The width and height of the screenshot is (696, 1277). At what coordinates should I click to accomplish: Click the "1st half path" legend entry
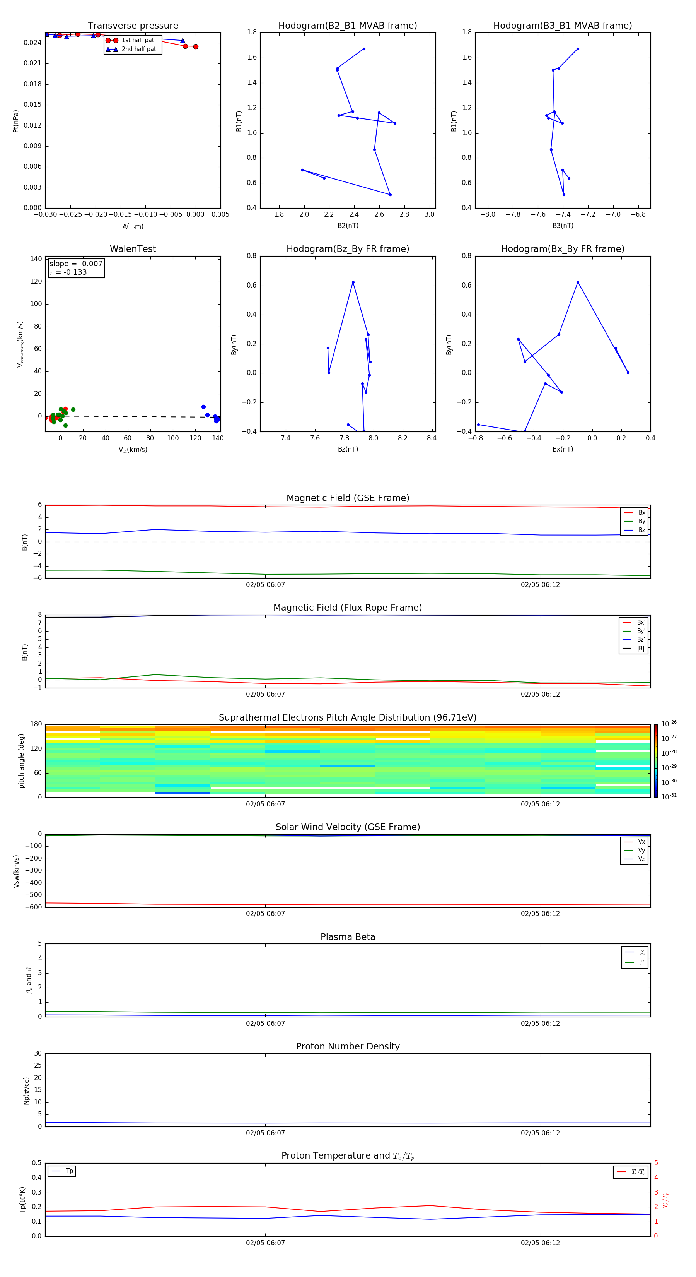(x=132, y=40)
